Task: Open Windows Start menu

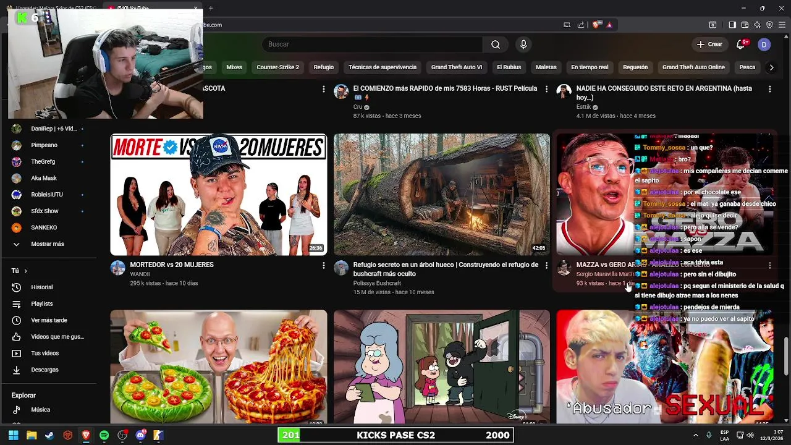Action: pos(14,435)
